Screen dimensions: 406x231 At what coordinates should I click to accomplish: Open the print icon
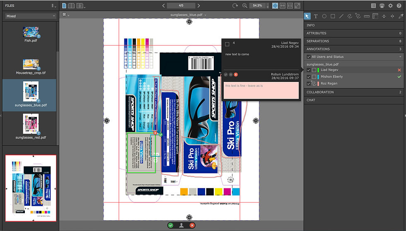[x=382, y=5]
